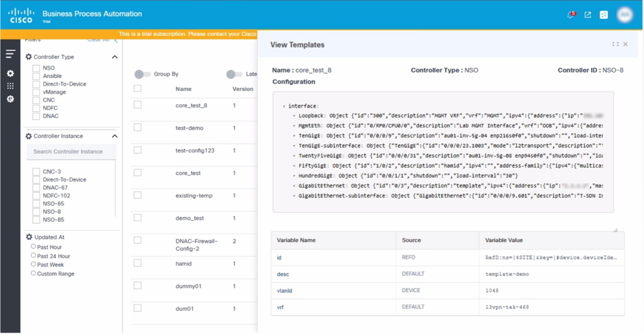Image resolution: width=644 pixels, height=334 pixels.
Task: Select the NSO-8 controller instance checkbox
Action: point(36,212)
